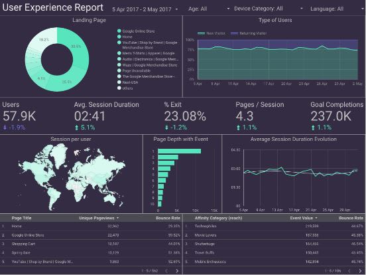Screen dimensions: 366x275
Task: Select the Technophiles affinity row
Action: [274, 226]
